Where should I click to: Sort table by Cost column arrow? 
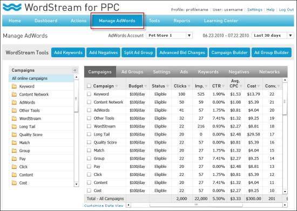(x=259, y=86)
